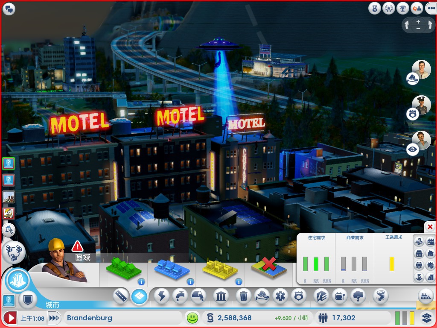Open the data maps layers icon
Image resolution: width=437 pixels, height=328 pixels.
[x=427, y=318]
